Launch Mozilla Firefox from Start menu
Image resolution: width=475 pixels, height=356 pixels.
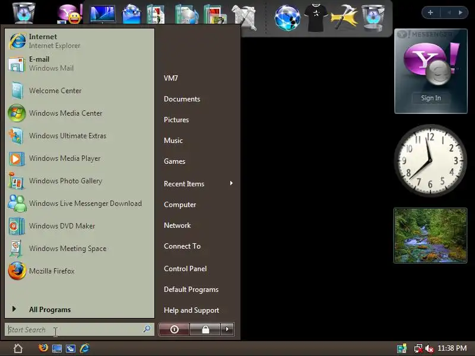coord(80,271)
